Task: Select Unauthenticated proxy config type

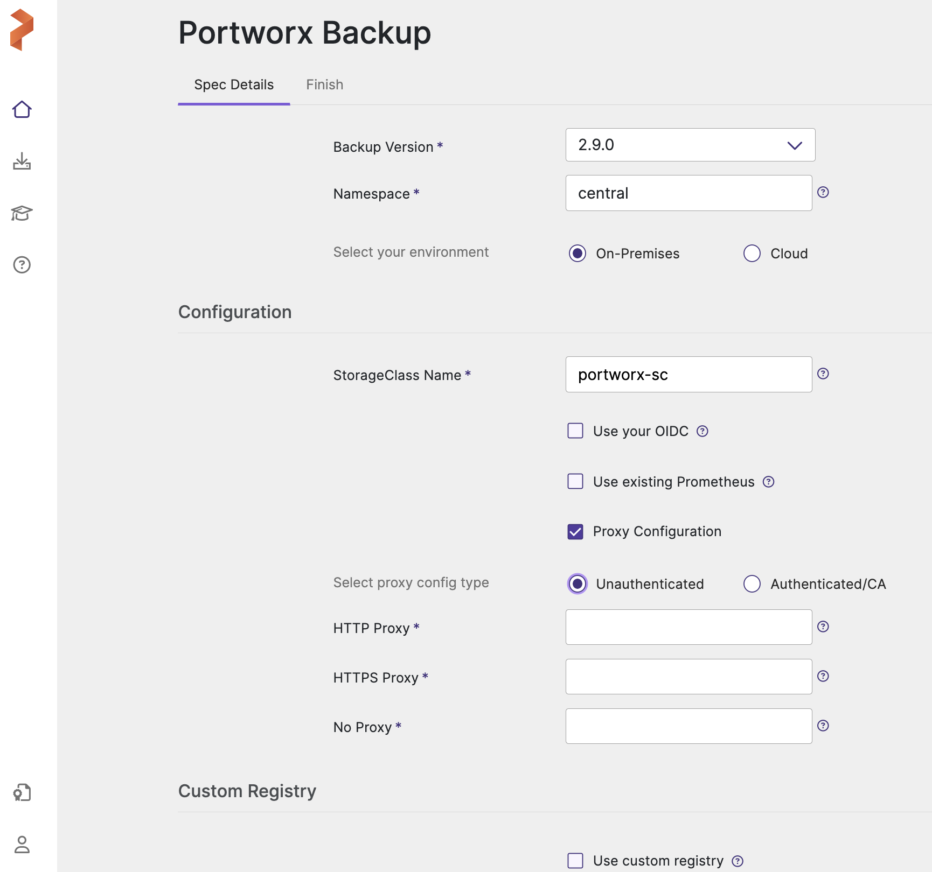Action: pos(578,584)
